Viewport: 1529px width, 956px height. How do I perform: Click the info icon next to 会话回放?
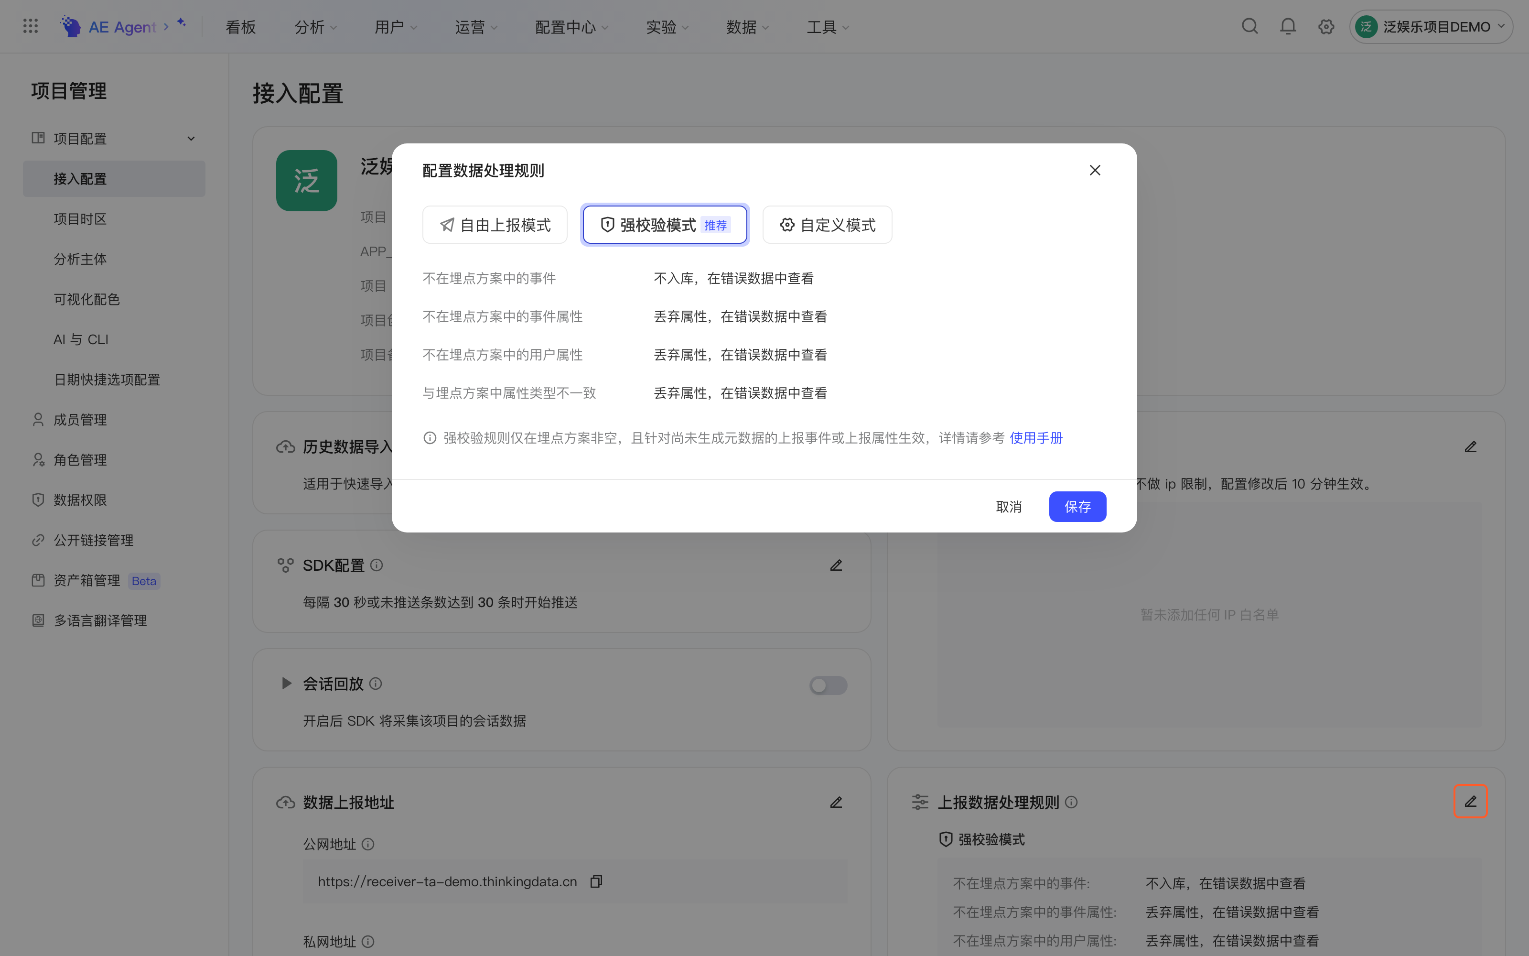pos(375,684)
